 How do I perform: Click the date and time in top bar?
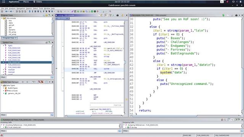pyautogui.click(x=122, y=2)
